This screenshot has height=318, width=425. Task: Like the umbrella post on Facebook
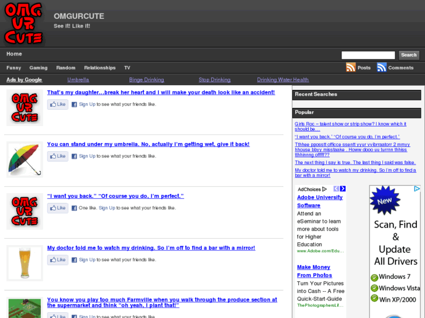click(x=58, y=156)
